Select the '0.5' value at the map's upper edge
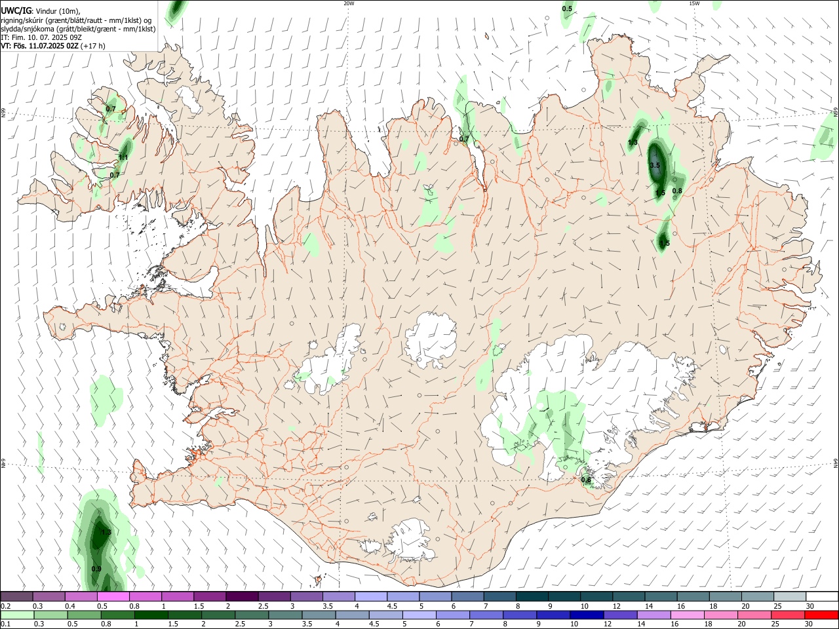Screen dimensions: 839x629 (567, 9)
